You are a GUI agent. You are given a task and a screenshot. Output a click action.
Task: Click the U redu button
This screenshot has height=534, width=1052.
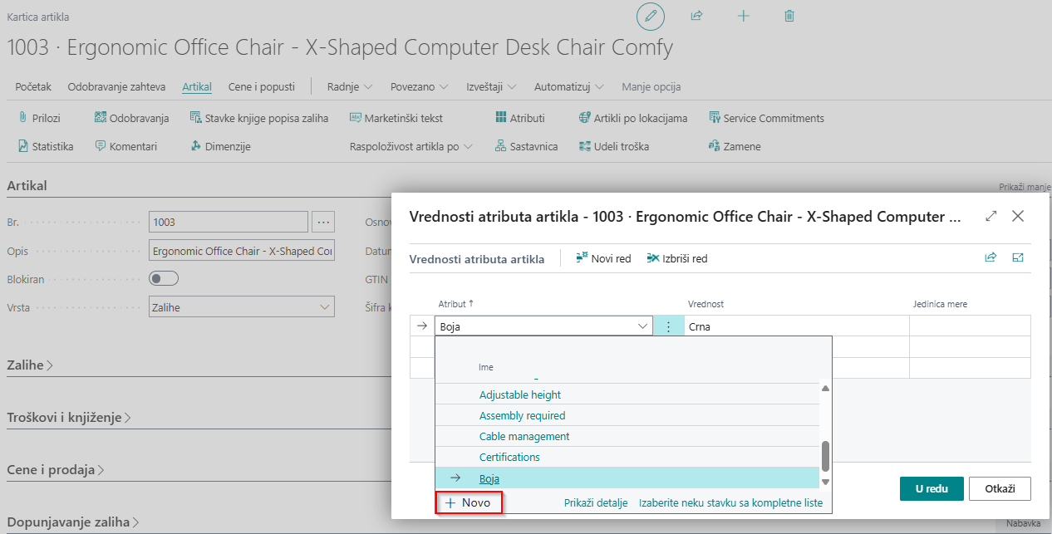point(931,489)
